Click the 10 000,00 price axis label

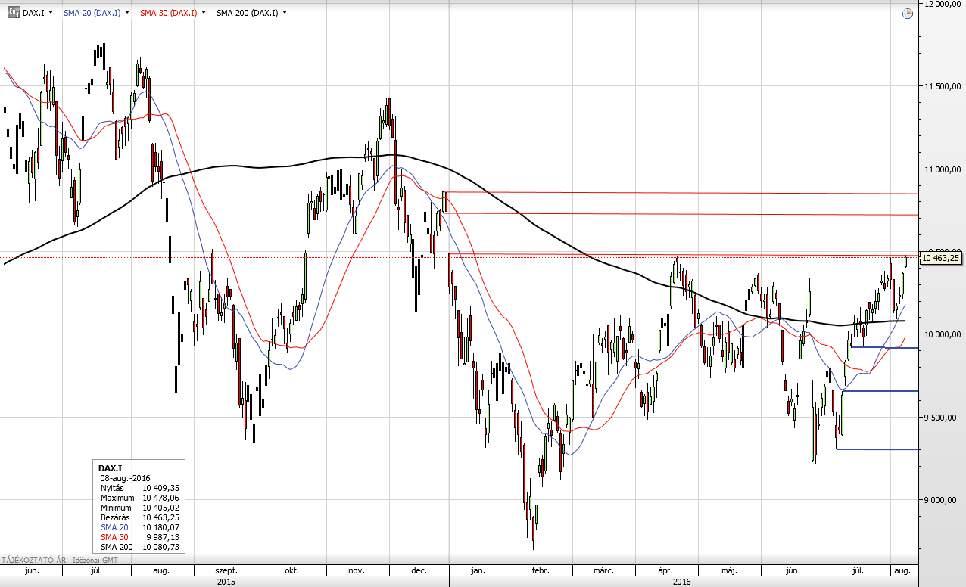click(943, 334)
